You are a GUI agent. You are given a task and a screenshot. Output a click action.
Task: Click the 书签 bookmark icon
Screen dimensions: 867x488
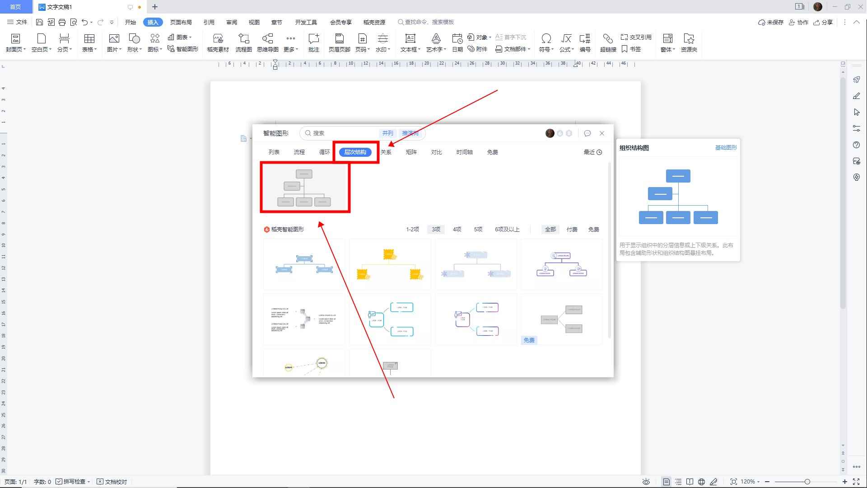631,49
